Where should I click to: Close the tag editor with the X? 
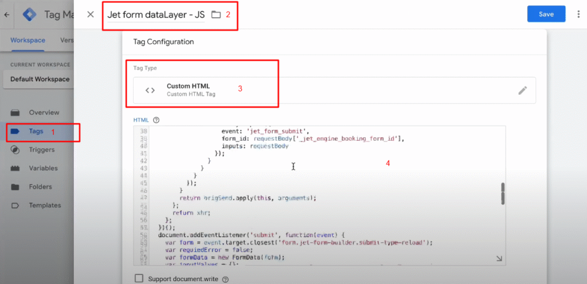[91, 14]
